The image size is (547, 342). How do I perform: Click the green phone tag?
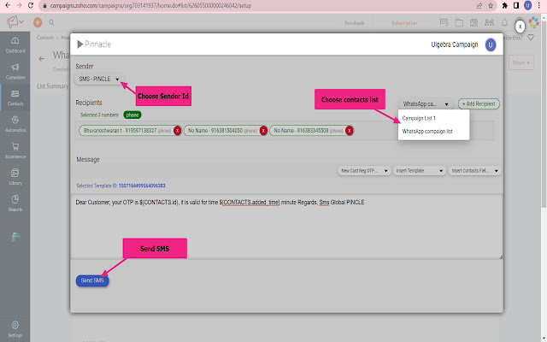pyautogui.click(x=132, y=115)
